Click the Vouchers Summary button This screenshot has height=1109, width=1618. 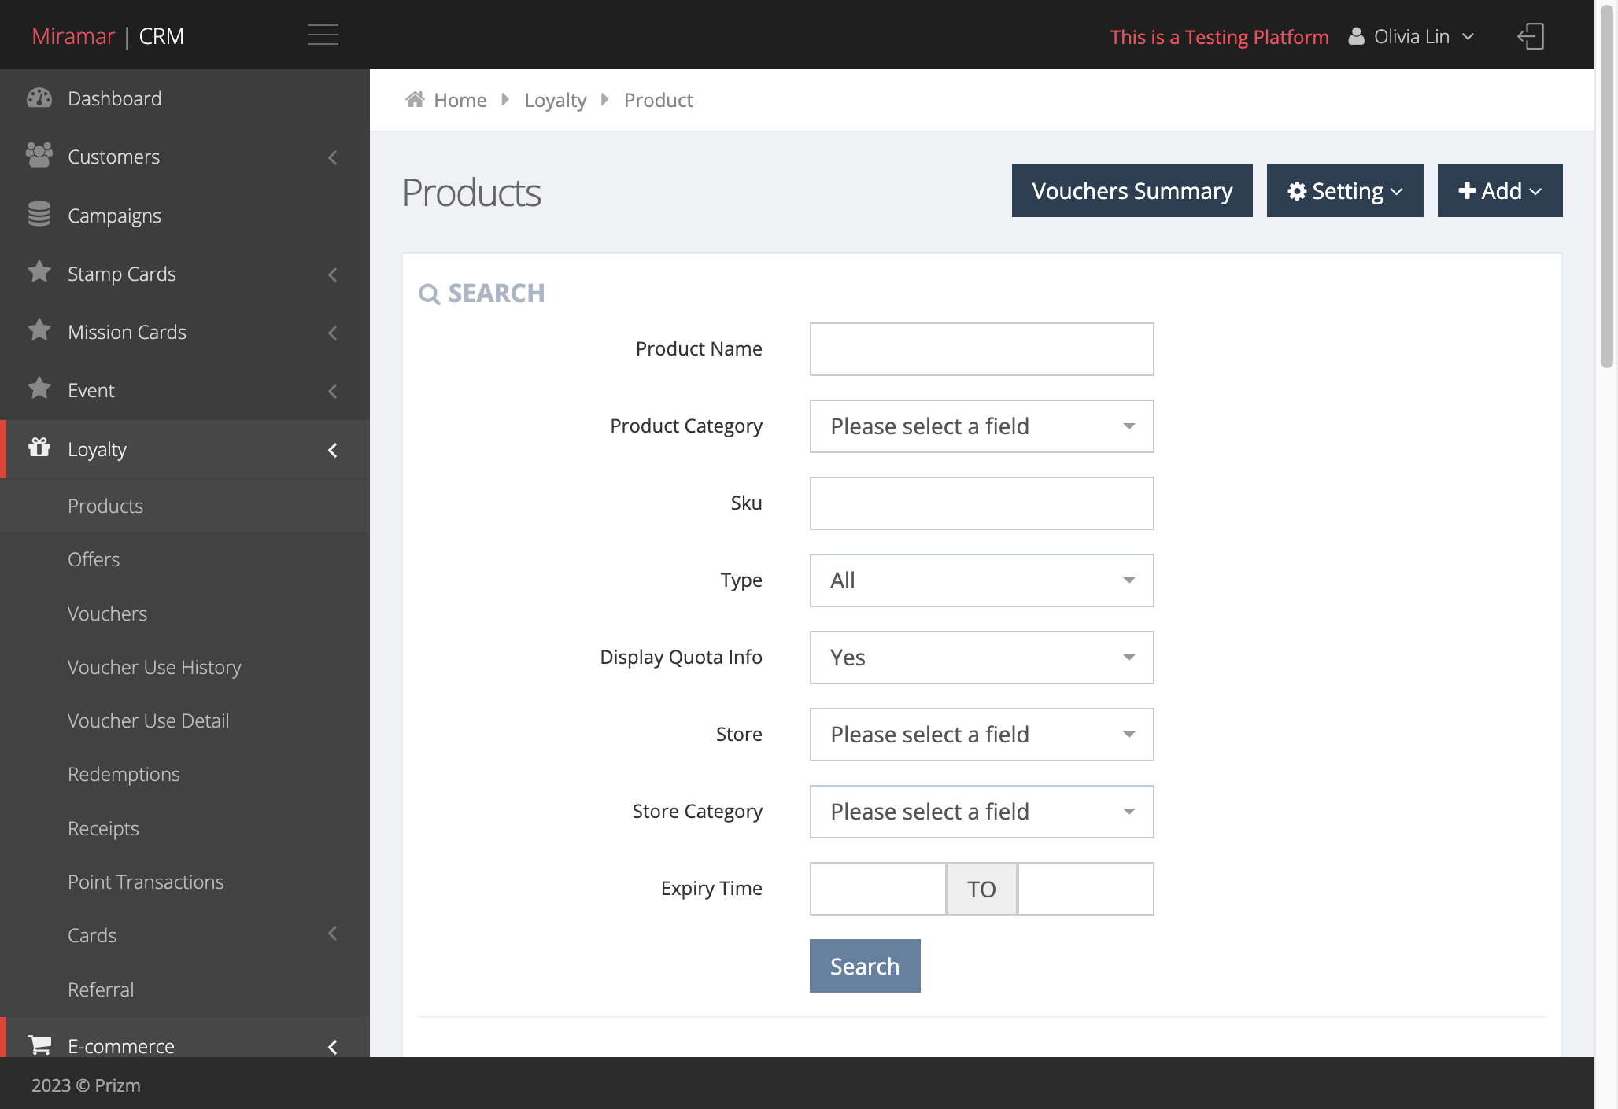click(1132, 190)
